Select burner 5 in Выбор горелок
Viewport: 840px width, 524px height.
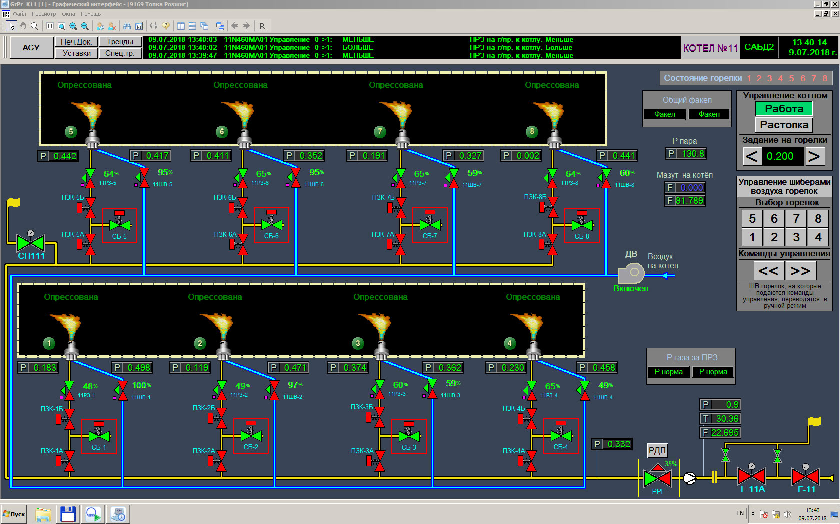click(x=752, y=218)
